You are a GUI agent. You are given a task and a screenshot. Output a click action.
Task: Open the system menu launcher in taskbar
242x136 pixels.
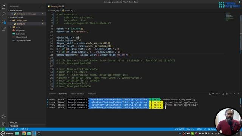tap(7, 133)
